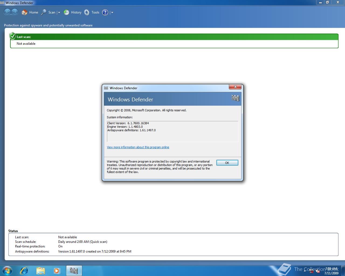Click the Real-time protection 'On' value
345x276 pixels.
60,246
